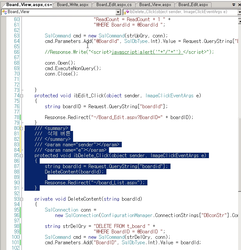The height and width of the screenshot is (250, 241).
Task: Click DeleteContent(boardId); call on line 88
Action: click(74, 172)
